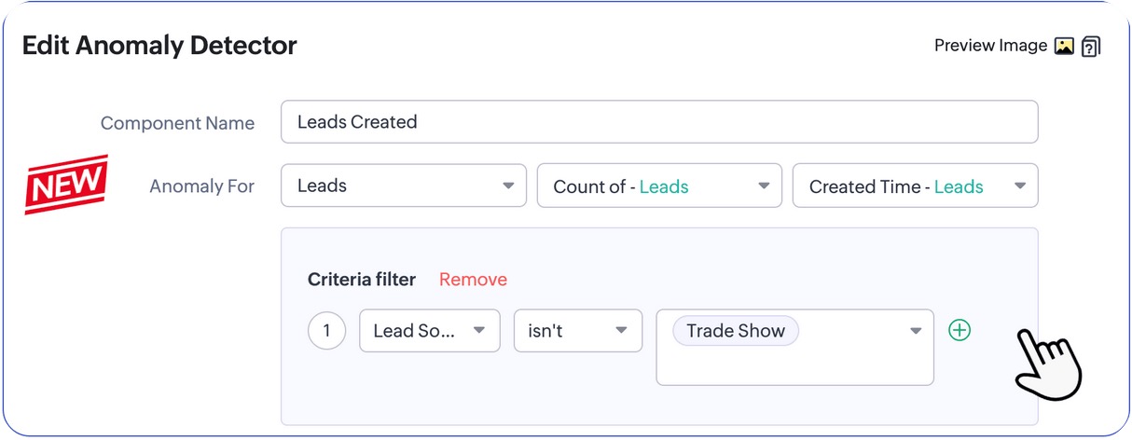Click the hand pointer icon
1132x440 pixels.
pos(1046,364)
